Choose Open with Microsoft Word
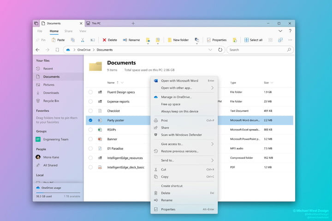 tap(179, 81)
